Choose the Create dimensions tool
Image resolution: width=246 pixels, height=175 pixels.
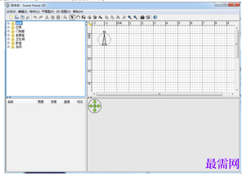tap(95, 17)
